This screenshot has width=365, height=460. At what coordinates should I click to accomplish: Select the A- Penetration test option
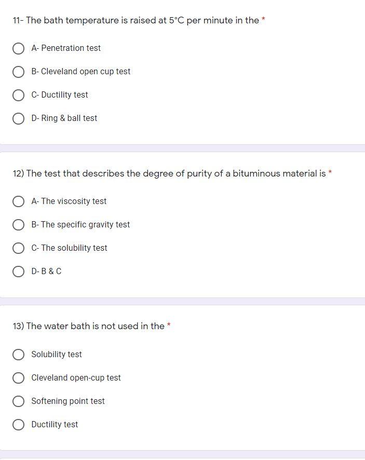[x=18, y=48]
